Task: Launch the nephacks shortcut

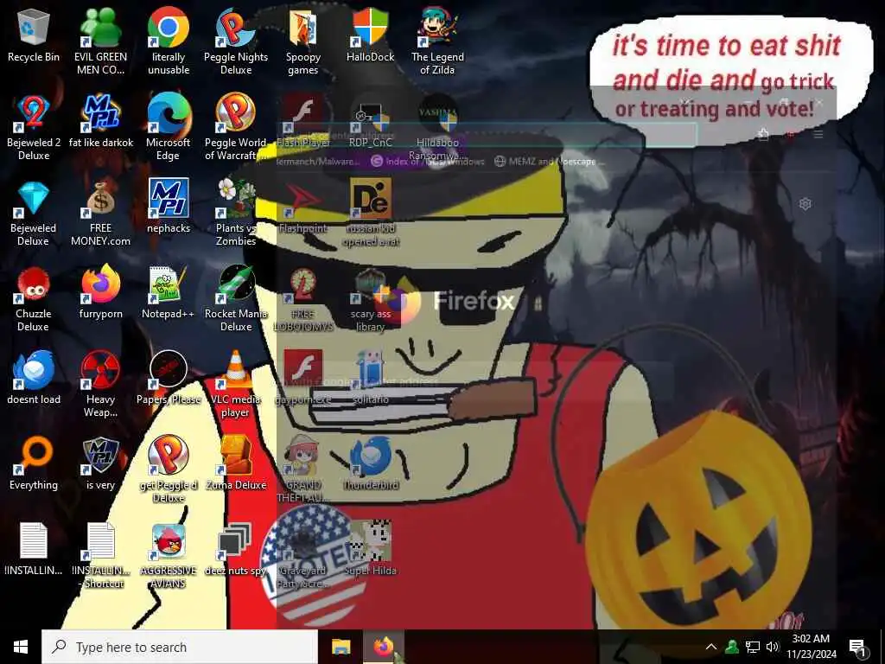Action: [169, 207]
